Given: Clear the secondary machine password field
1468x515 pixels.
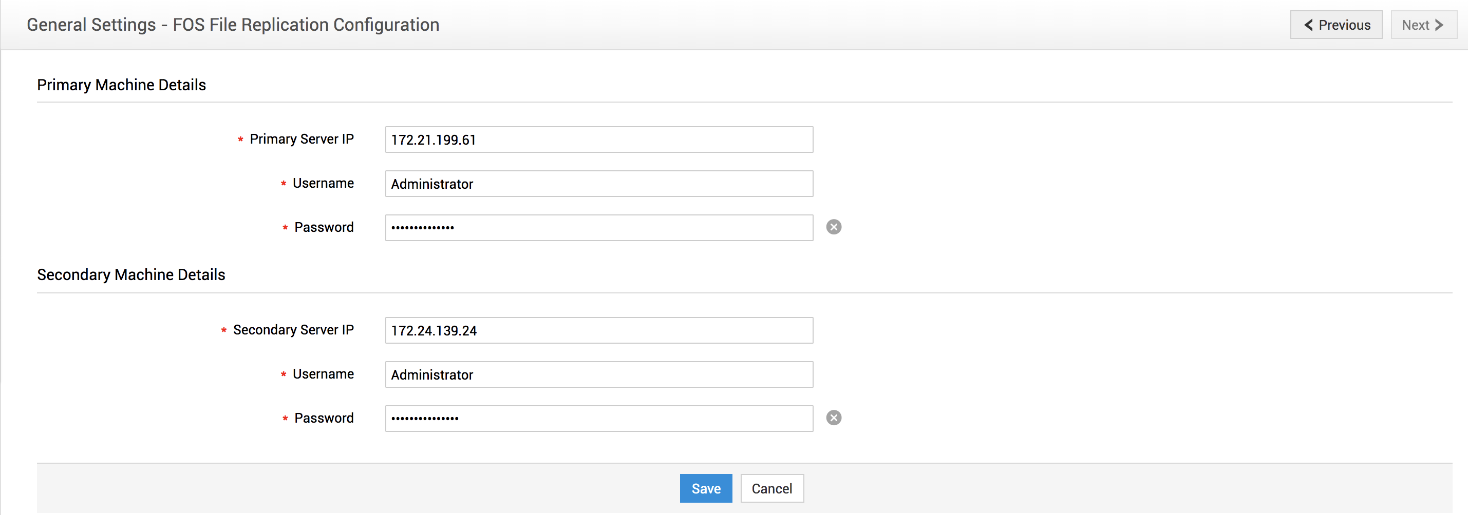Looking at the screenshot, I should coord(833,418).
